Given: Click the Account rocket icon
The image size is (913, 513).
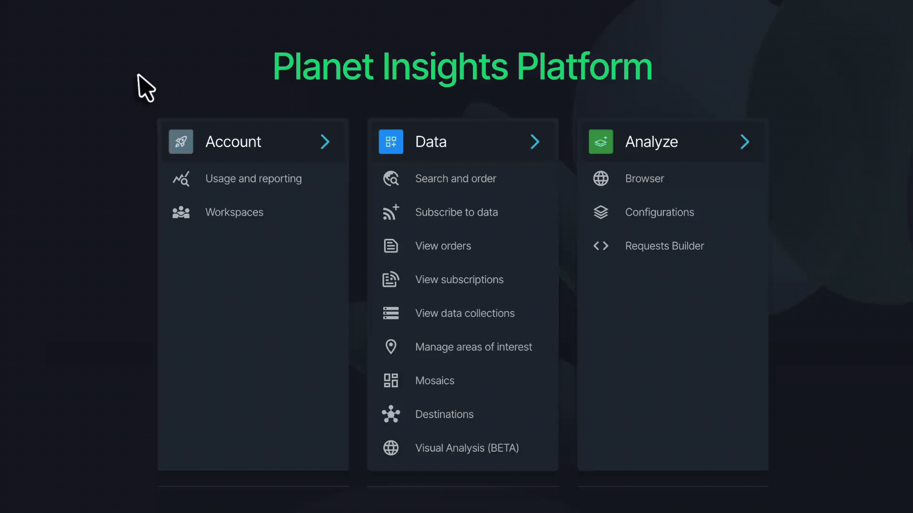Looking at the screenshot, I should (x=181, y=142).
